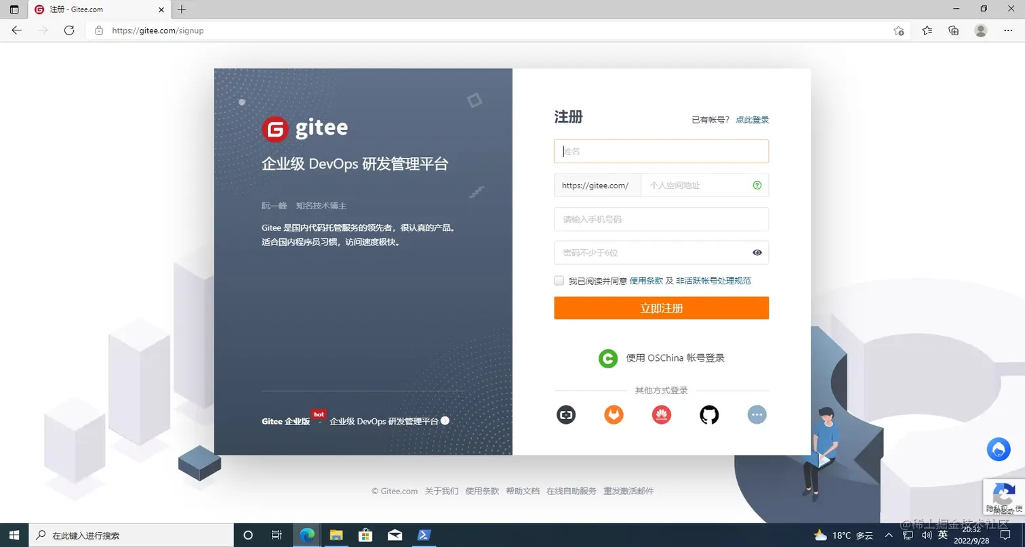Open the 使用条款 link beside the checkbox
The image size is (1025, 547).
(646, 280)
